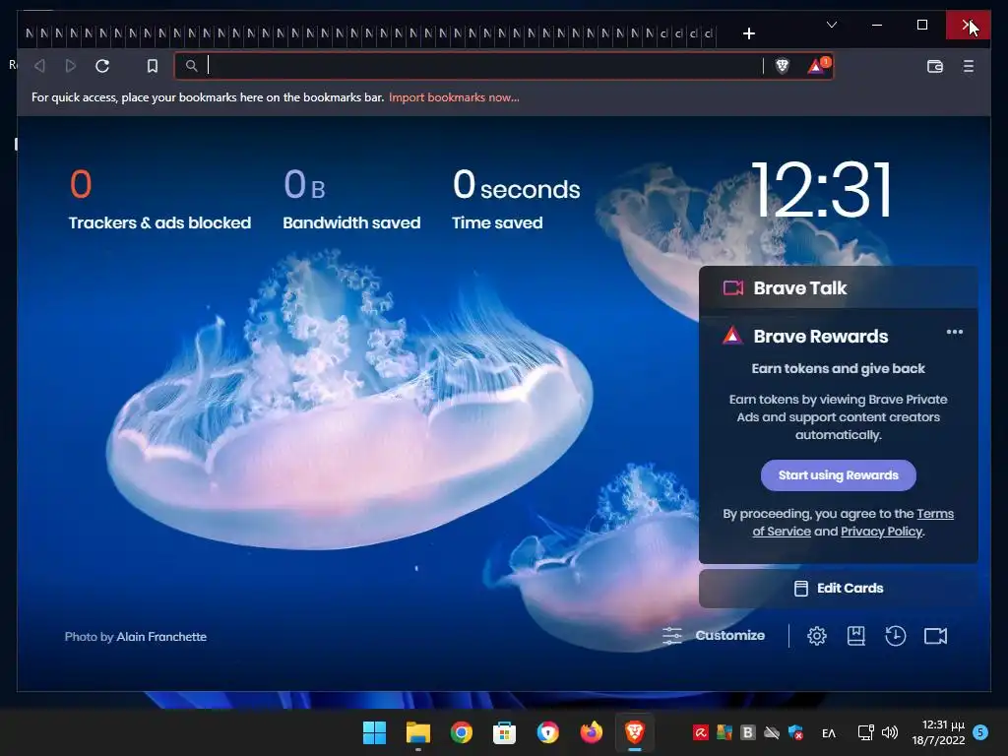Open Settings gear on new tab page
Image resolution: width=1008 pixels, height=756 pixels.
[x=816, y=636]
